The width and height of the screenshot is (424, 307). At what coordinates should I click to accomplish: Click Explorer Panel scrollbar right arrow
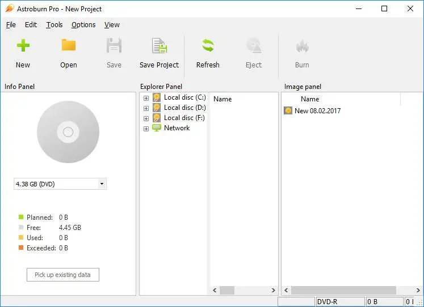[x=274, y=290]
